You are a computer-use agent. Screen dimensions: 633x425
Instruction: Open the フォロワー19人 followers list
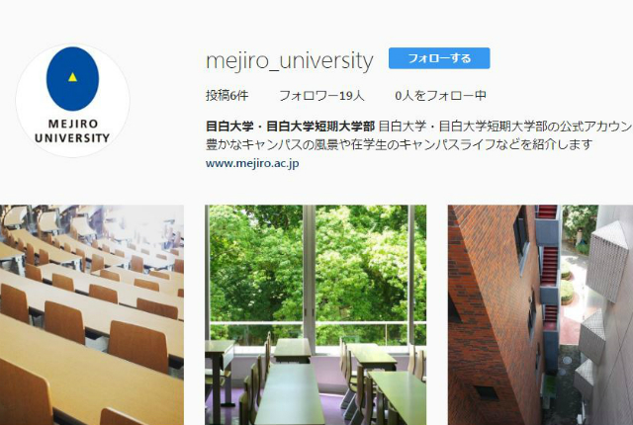(x=321, y=96)
